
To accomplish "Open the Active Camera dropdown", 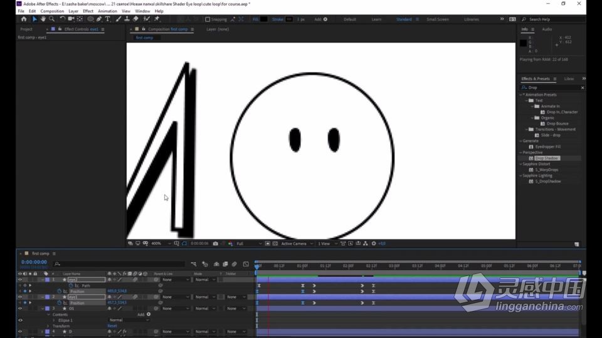I will pyautogui.click(x=297, y=243).
